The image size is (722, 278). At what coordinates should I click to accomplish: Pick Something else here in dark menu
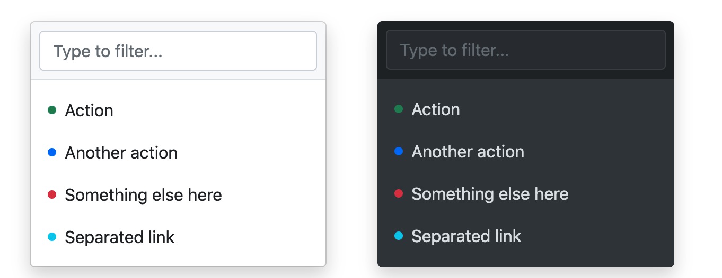point(490,194)
